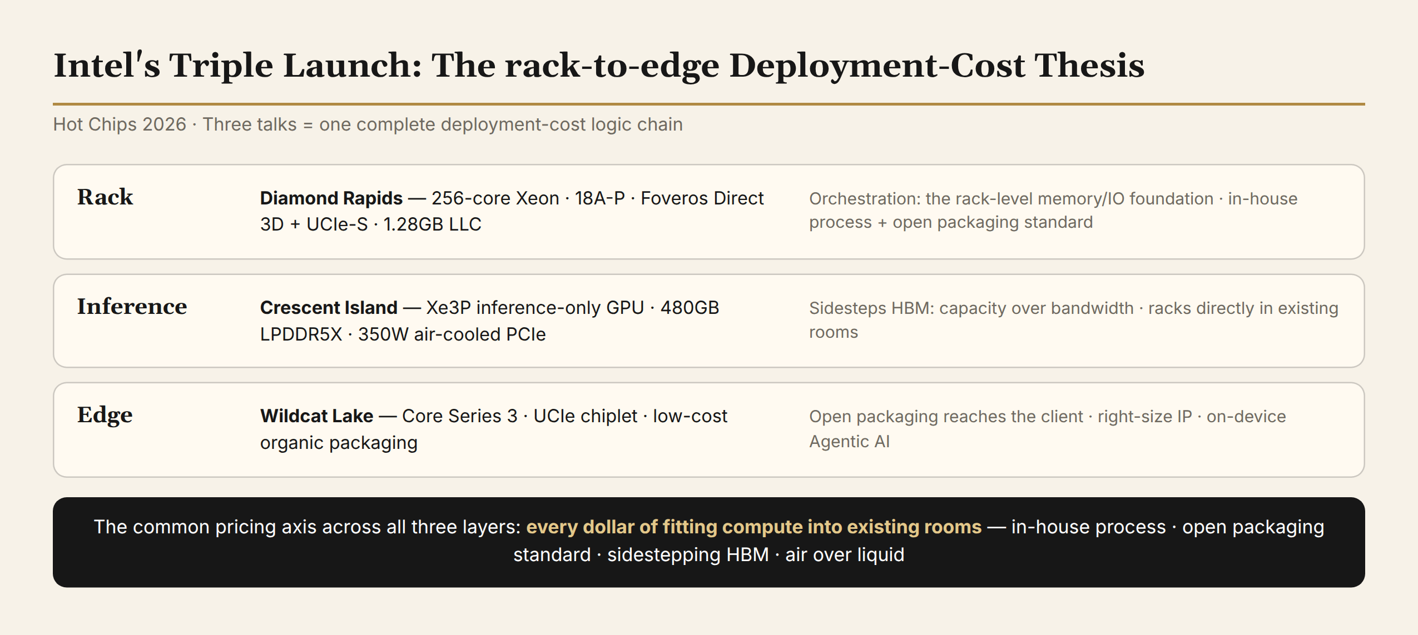Click the 'Inference' row label
This screenshot has width=1418, height=635.
(132, 306)
